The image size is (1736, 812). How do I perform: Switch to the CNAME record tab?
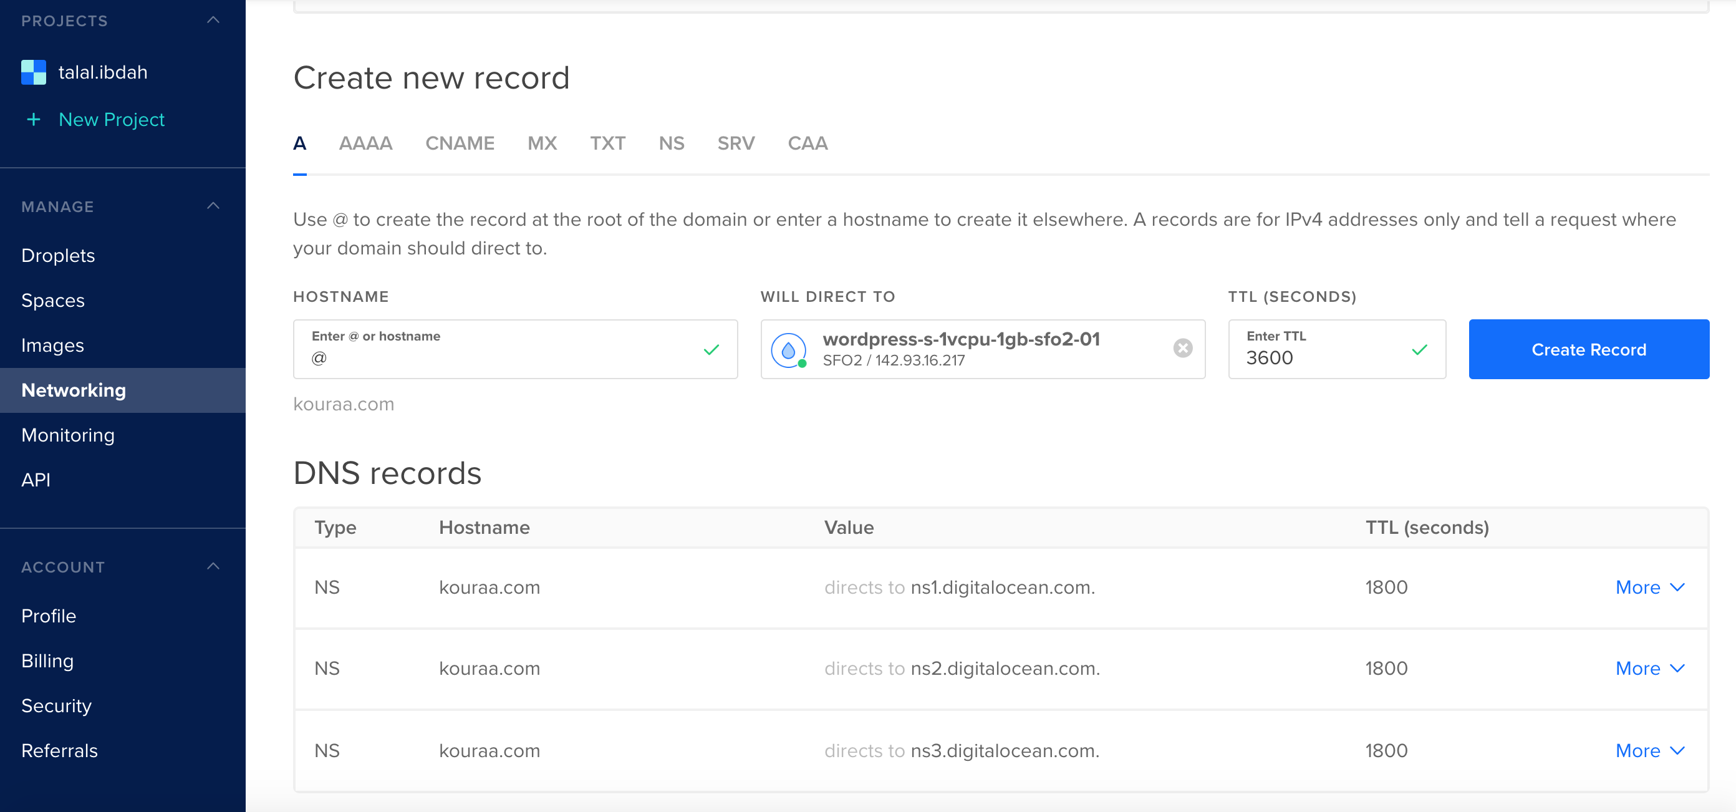(460, 143)
